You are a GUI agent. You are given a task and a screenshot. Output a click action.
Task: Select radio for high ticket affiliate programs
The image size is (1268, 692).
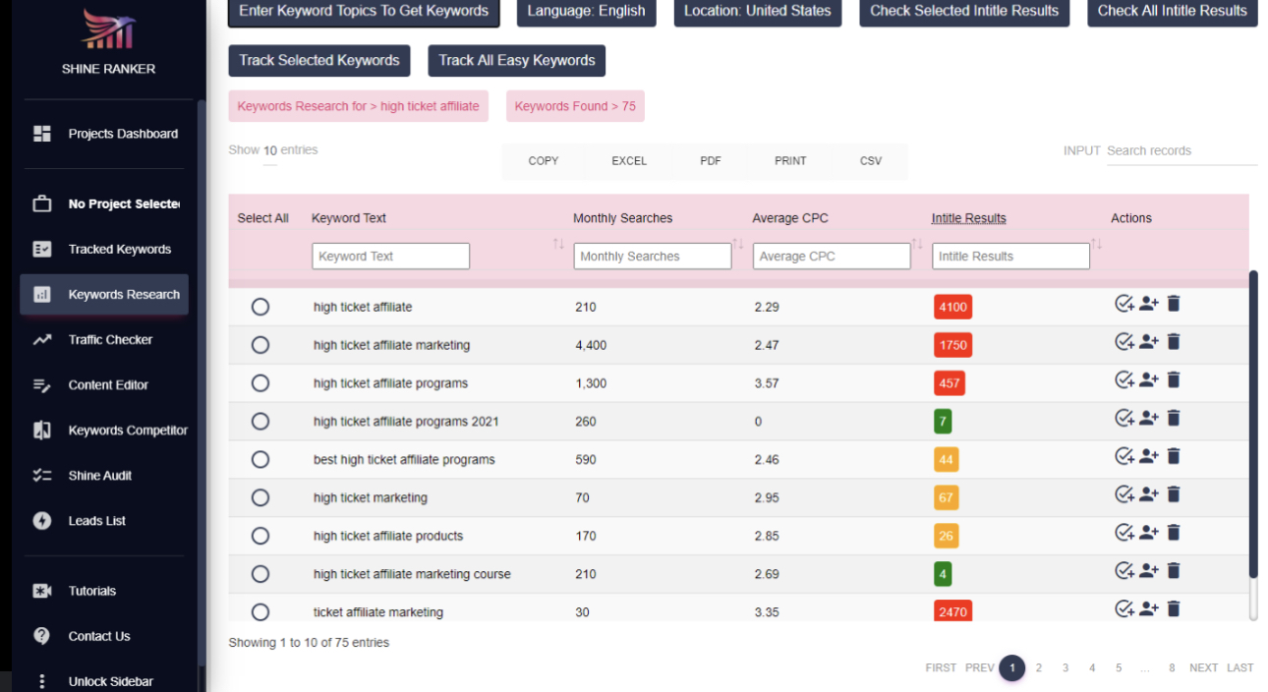(260, 383)
